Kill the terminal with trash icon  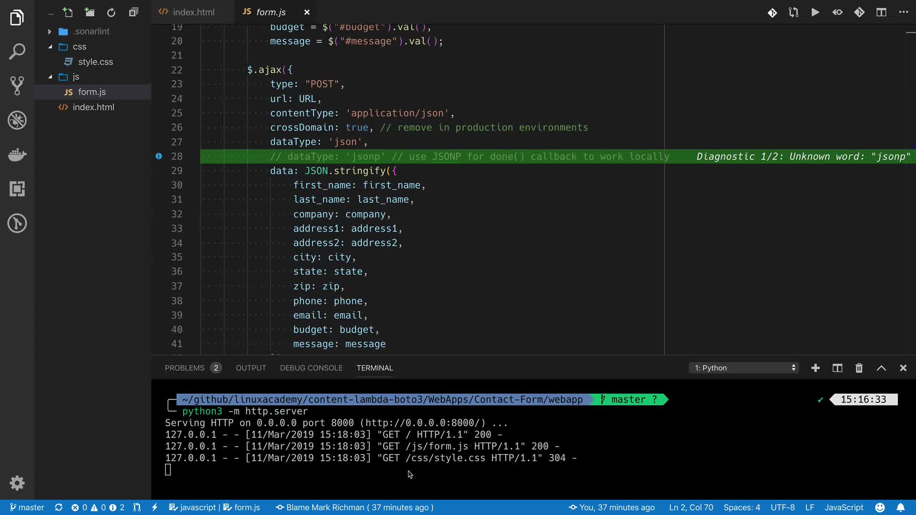point(859,368)
